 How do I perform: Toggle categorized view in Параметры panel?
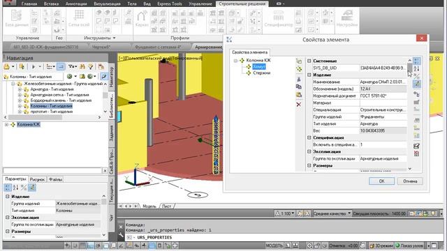(x=8, y=188)
